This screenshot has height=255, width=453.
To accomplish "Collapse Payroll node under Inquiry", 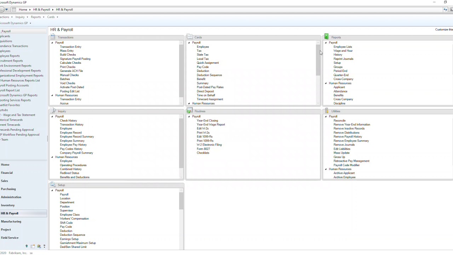I will pyautogui.click(x=52, y=117).
